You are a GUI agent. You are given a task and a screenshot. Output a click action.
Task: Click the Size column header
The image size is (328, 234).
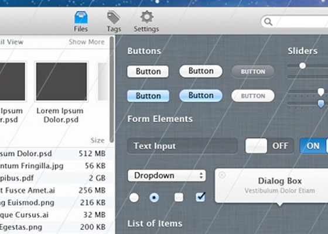click(97, 140)
